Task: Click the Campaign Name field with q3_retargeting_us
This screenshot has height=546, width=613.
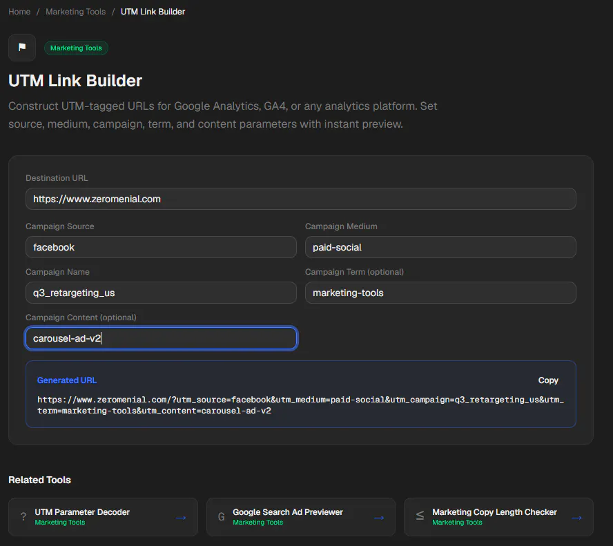Action: 161,293
